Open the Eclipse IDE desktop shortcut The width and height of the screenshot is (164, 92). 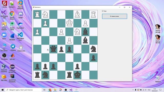[x=12, y=68]
